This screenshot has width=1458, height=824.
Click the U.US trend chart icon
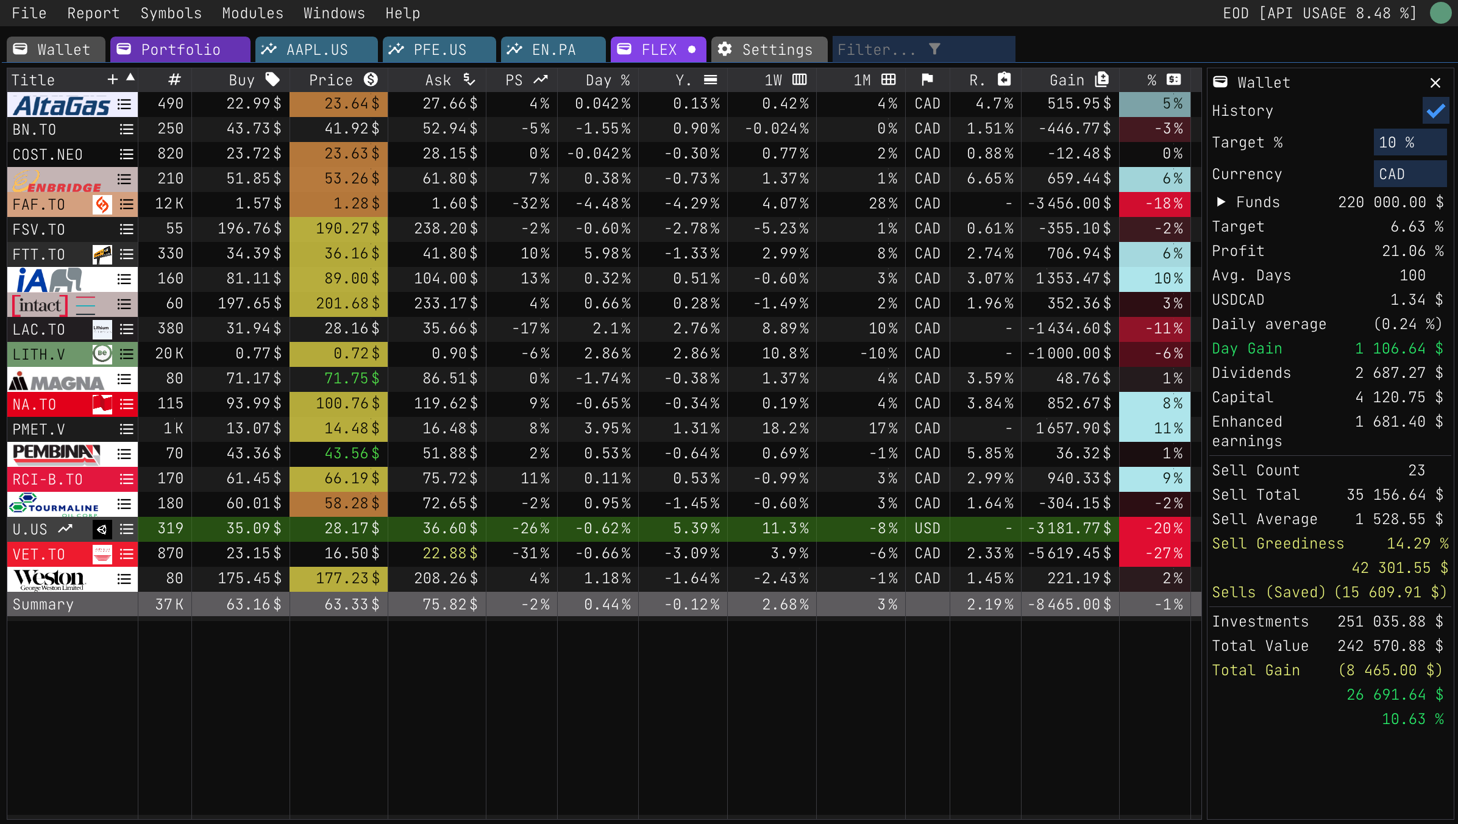tap(65, 529)
